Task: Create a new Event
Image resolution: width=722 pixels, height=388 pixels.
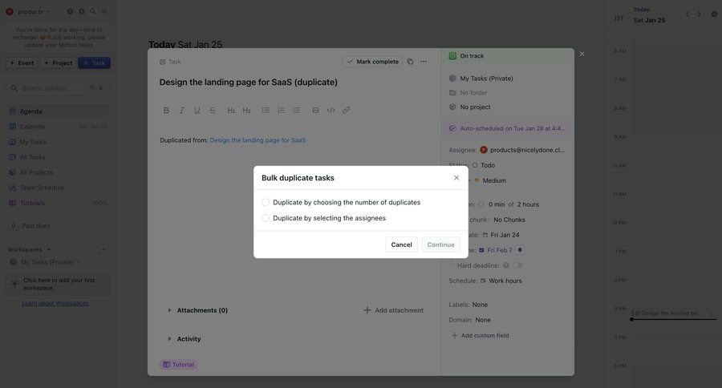Action: pyautogui.click(x=22, y=63)
